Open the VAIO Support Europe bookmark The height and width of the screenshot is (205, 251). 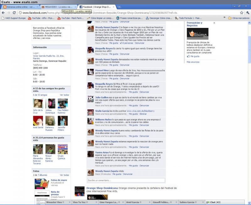point(14,18)
